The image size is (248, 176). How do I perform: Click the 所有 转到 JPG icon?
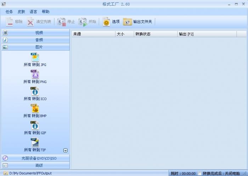pyautogui.click(x=35, y=57)
